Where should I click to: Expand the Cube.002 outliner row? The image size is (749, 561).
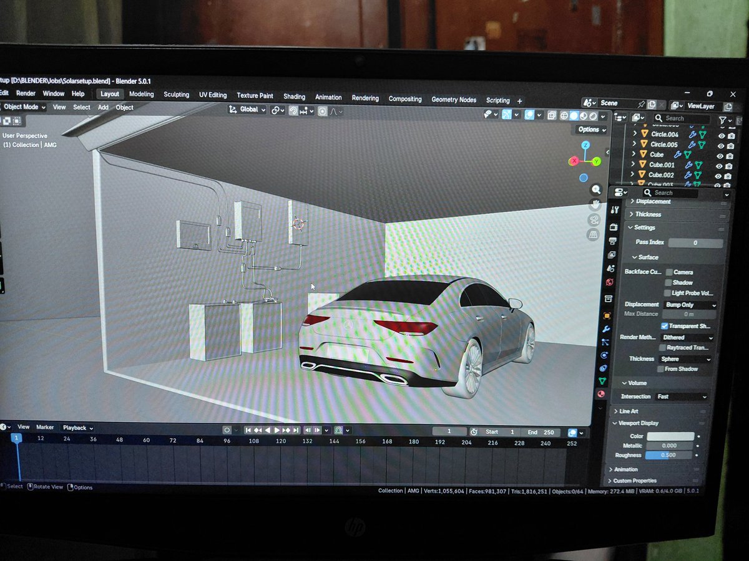[x=634, y=175]
